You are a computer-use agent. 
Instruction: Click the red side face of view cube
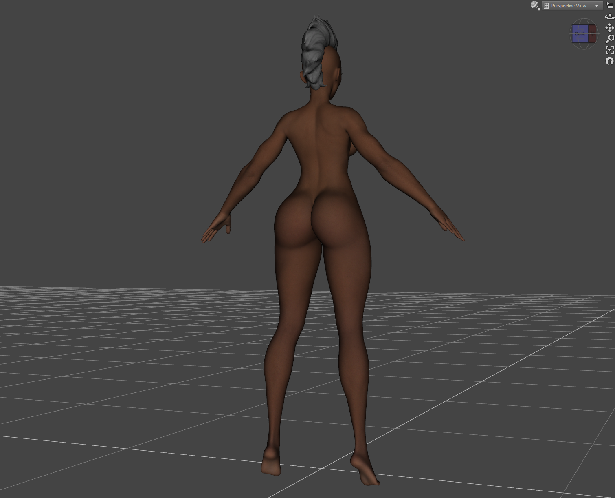point(593,34)
